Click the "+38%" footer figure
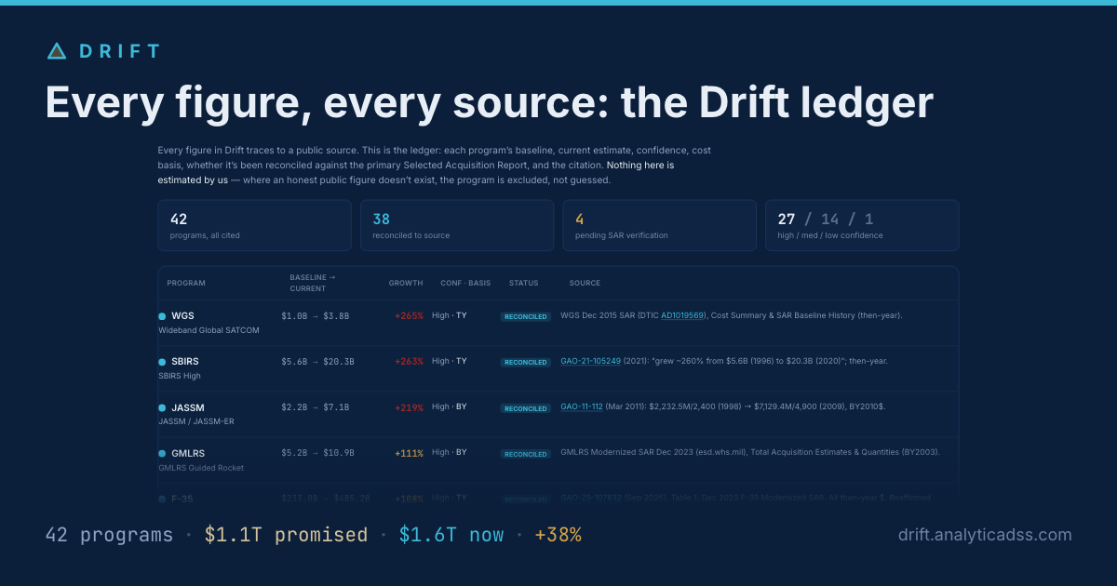 click(x=558, y=535)
